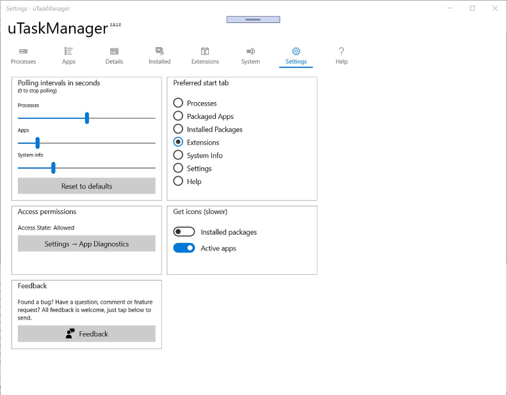Open the Processes tab icon
Viewport: 507px width, 395px height.
pos(23,51)
